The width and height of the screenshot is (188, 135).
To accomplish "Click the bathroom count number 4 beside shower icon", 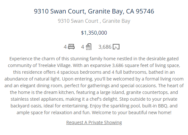I will pyautogui.click(x=83, y=47).
